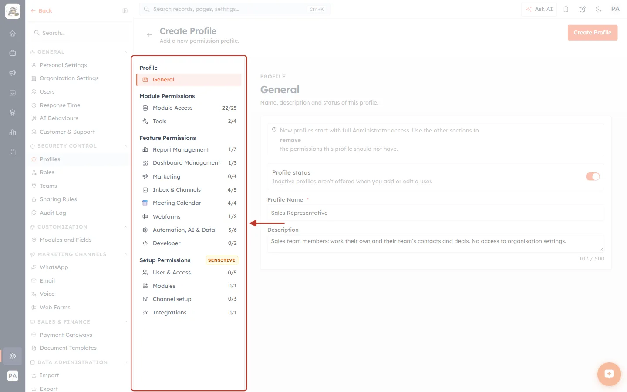Click the Profile Name input field
The height and width of the screenshot is (392, 627).
tap(435, 213)
